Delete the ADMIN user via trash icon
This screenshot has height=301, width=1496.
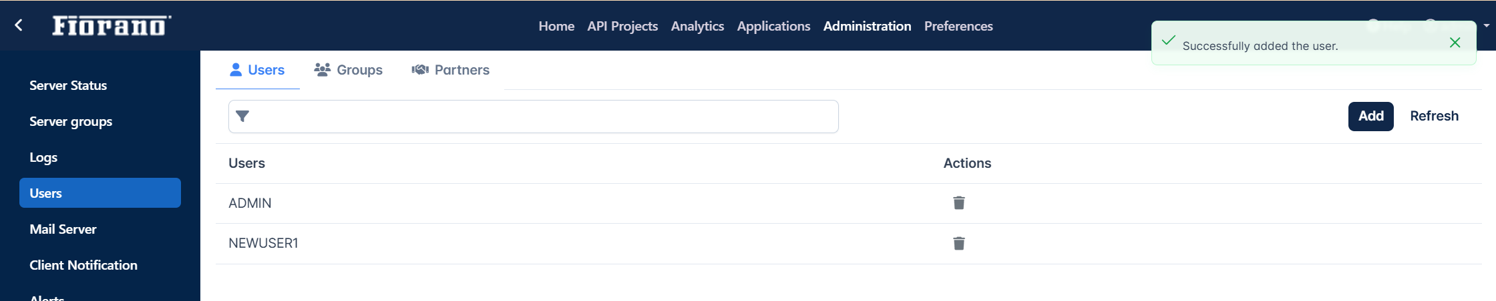(x=959, y=203)
